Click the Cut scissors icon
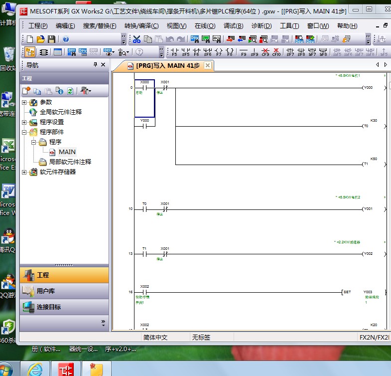The image size is (391, 376). pos(136,39)
